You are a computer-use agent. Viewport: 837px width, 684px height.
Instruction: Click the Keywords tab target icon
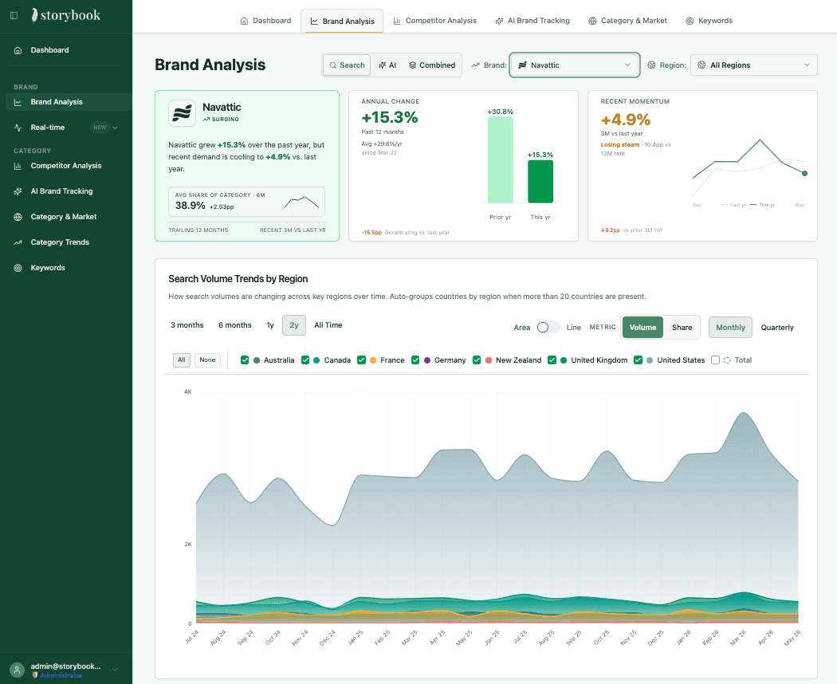[690, 21]
